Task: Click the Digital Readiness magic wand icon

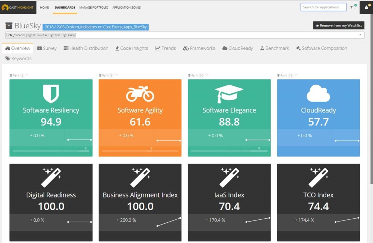Action: tap(51, 177)
